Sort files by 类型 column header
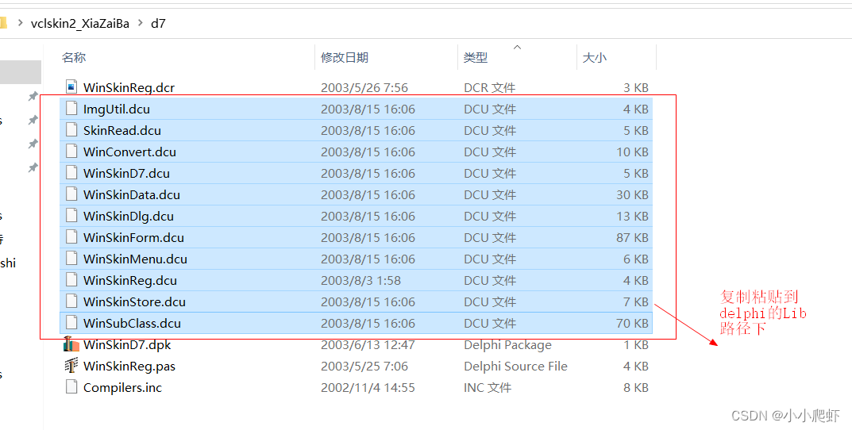 [x=476, y=58]
